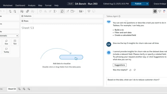
Task: Click the Sort Ascending toolbar icon
Action: [x=45, y=11]
